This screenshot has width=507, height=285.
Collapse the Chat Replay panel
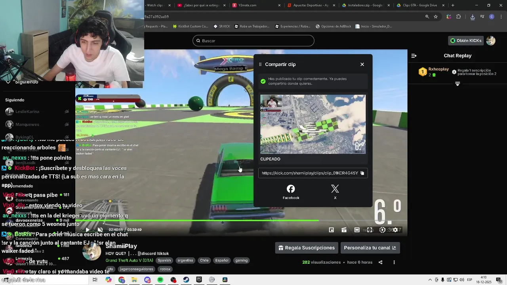pos(414,56)
